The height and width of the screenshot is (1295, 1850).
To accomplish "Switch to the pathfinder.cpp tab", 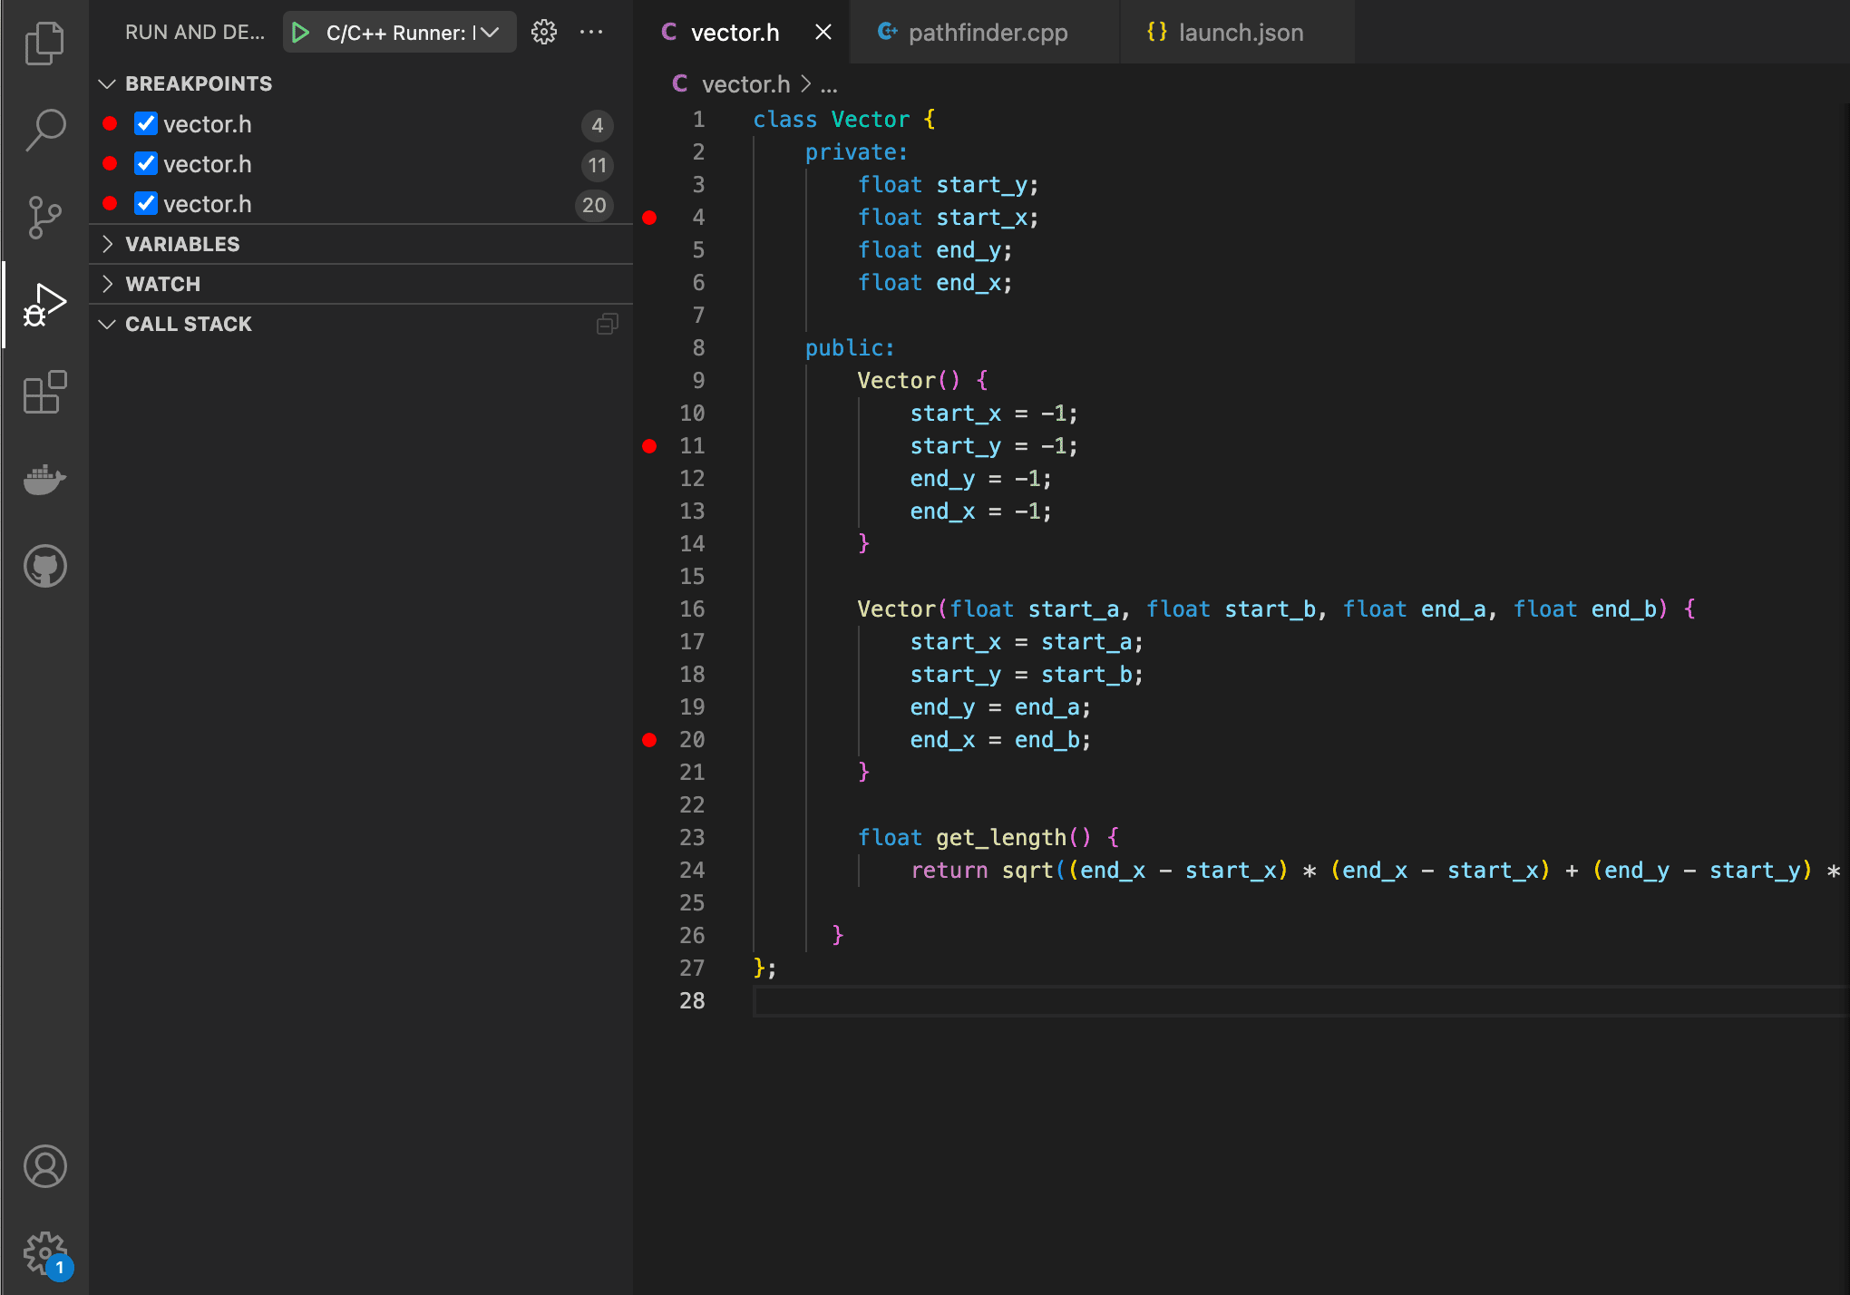I will click(x=987, y=33).
